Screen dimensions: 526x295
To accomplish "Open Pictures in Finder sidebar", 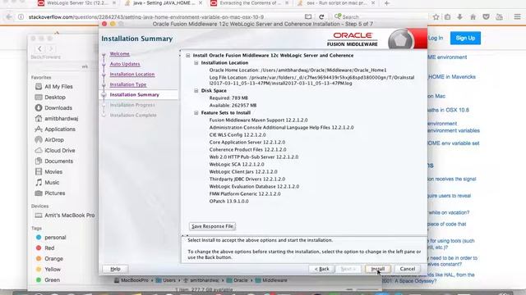I will [x=50, y=193].
